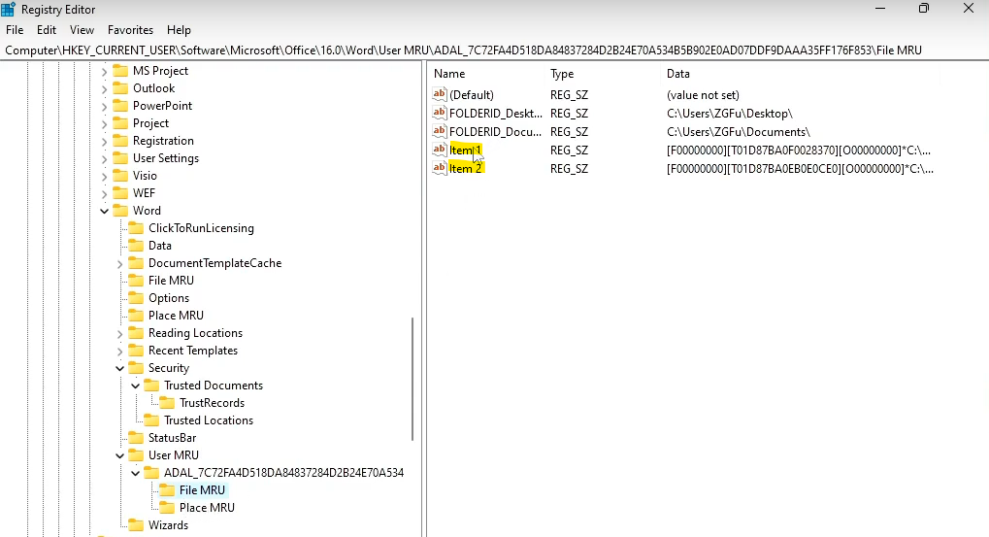Expand the Outlook key
989x537 pixels.
pos(105,89)
